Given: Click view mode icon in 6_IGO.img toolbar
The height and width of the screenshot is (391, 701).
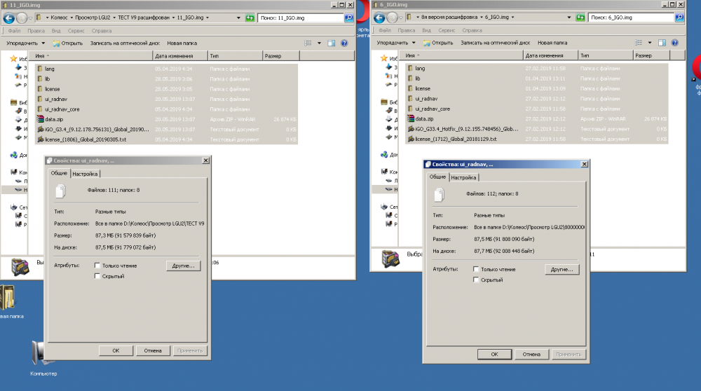Looking at the screenshot, I should [639, 43].
